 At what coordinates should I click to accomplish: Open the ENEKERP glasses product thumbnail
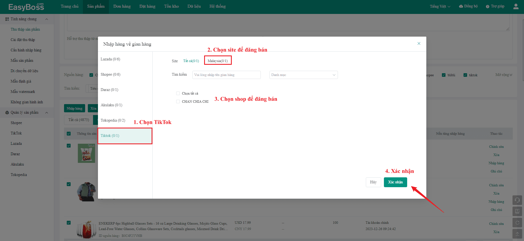[86, 230]
